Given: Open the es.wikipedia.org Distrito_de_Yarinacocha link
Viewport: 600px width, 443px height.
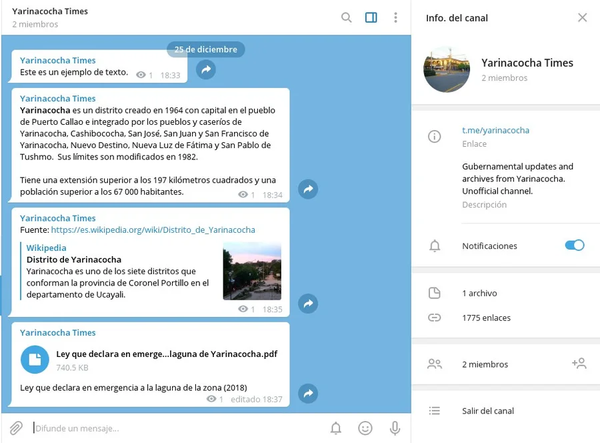Looking at the screenshot, I should [153, 230].
